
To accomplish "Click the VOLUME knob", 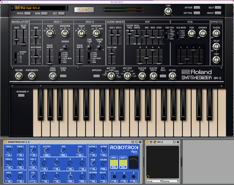I will [x=19, y=76].
